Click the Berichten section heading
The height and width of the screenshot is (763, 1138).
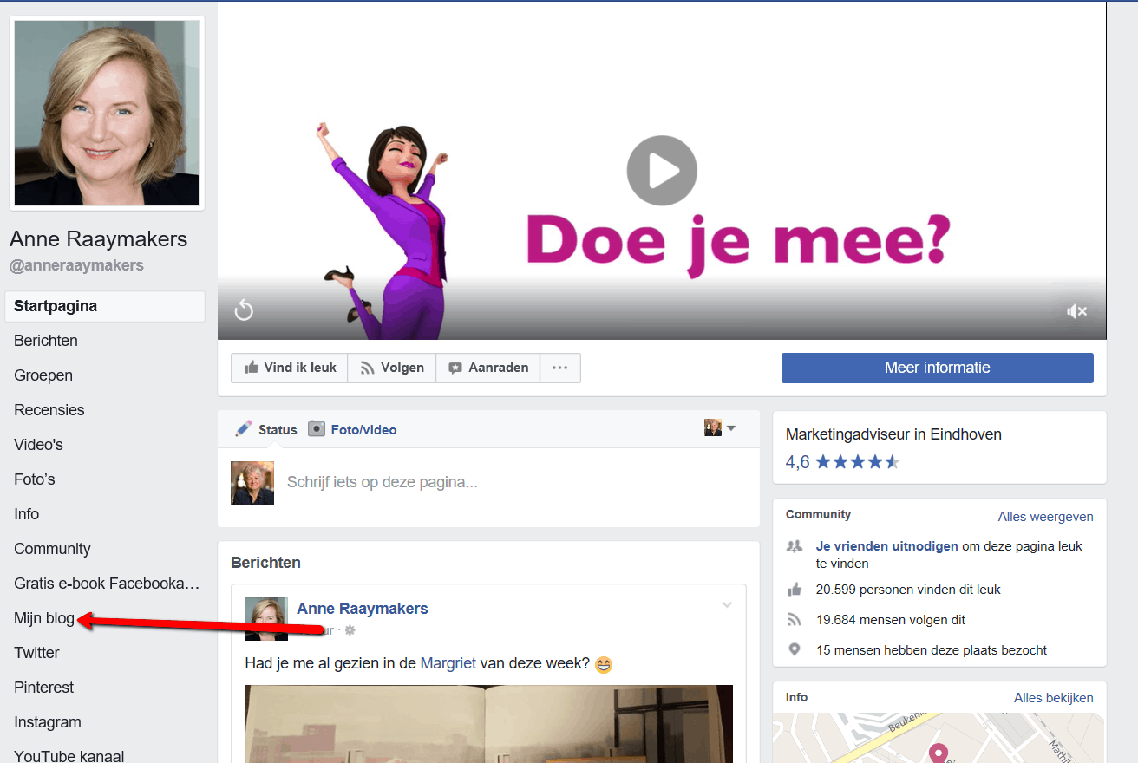pyautogui.click(x=265, y=563)
